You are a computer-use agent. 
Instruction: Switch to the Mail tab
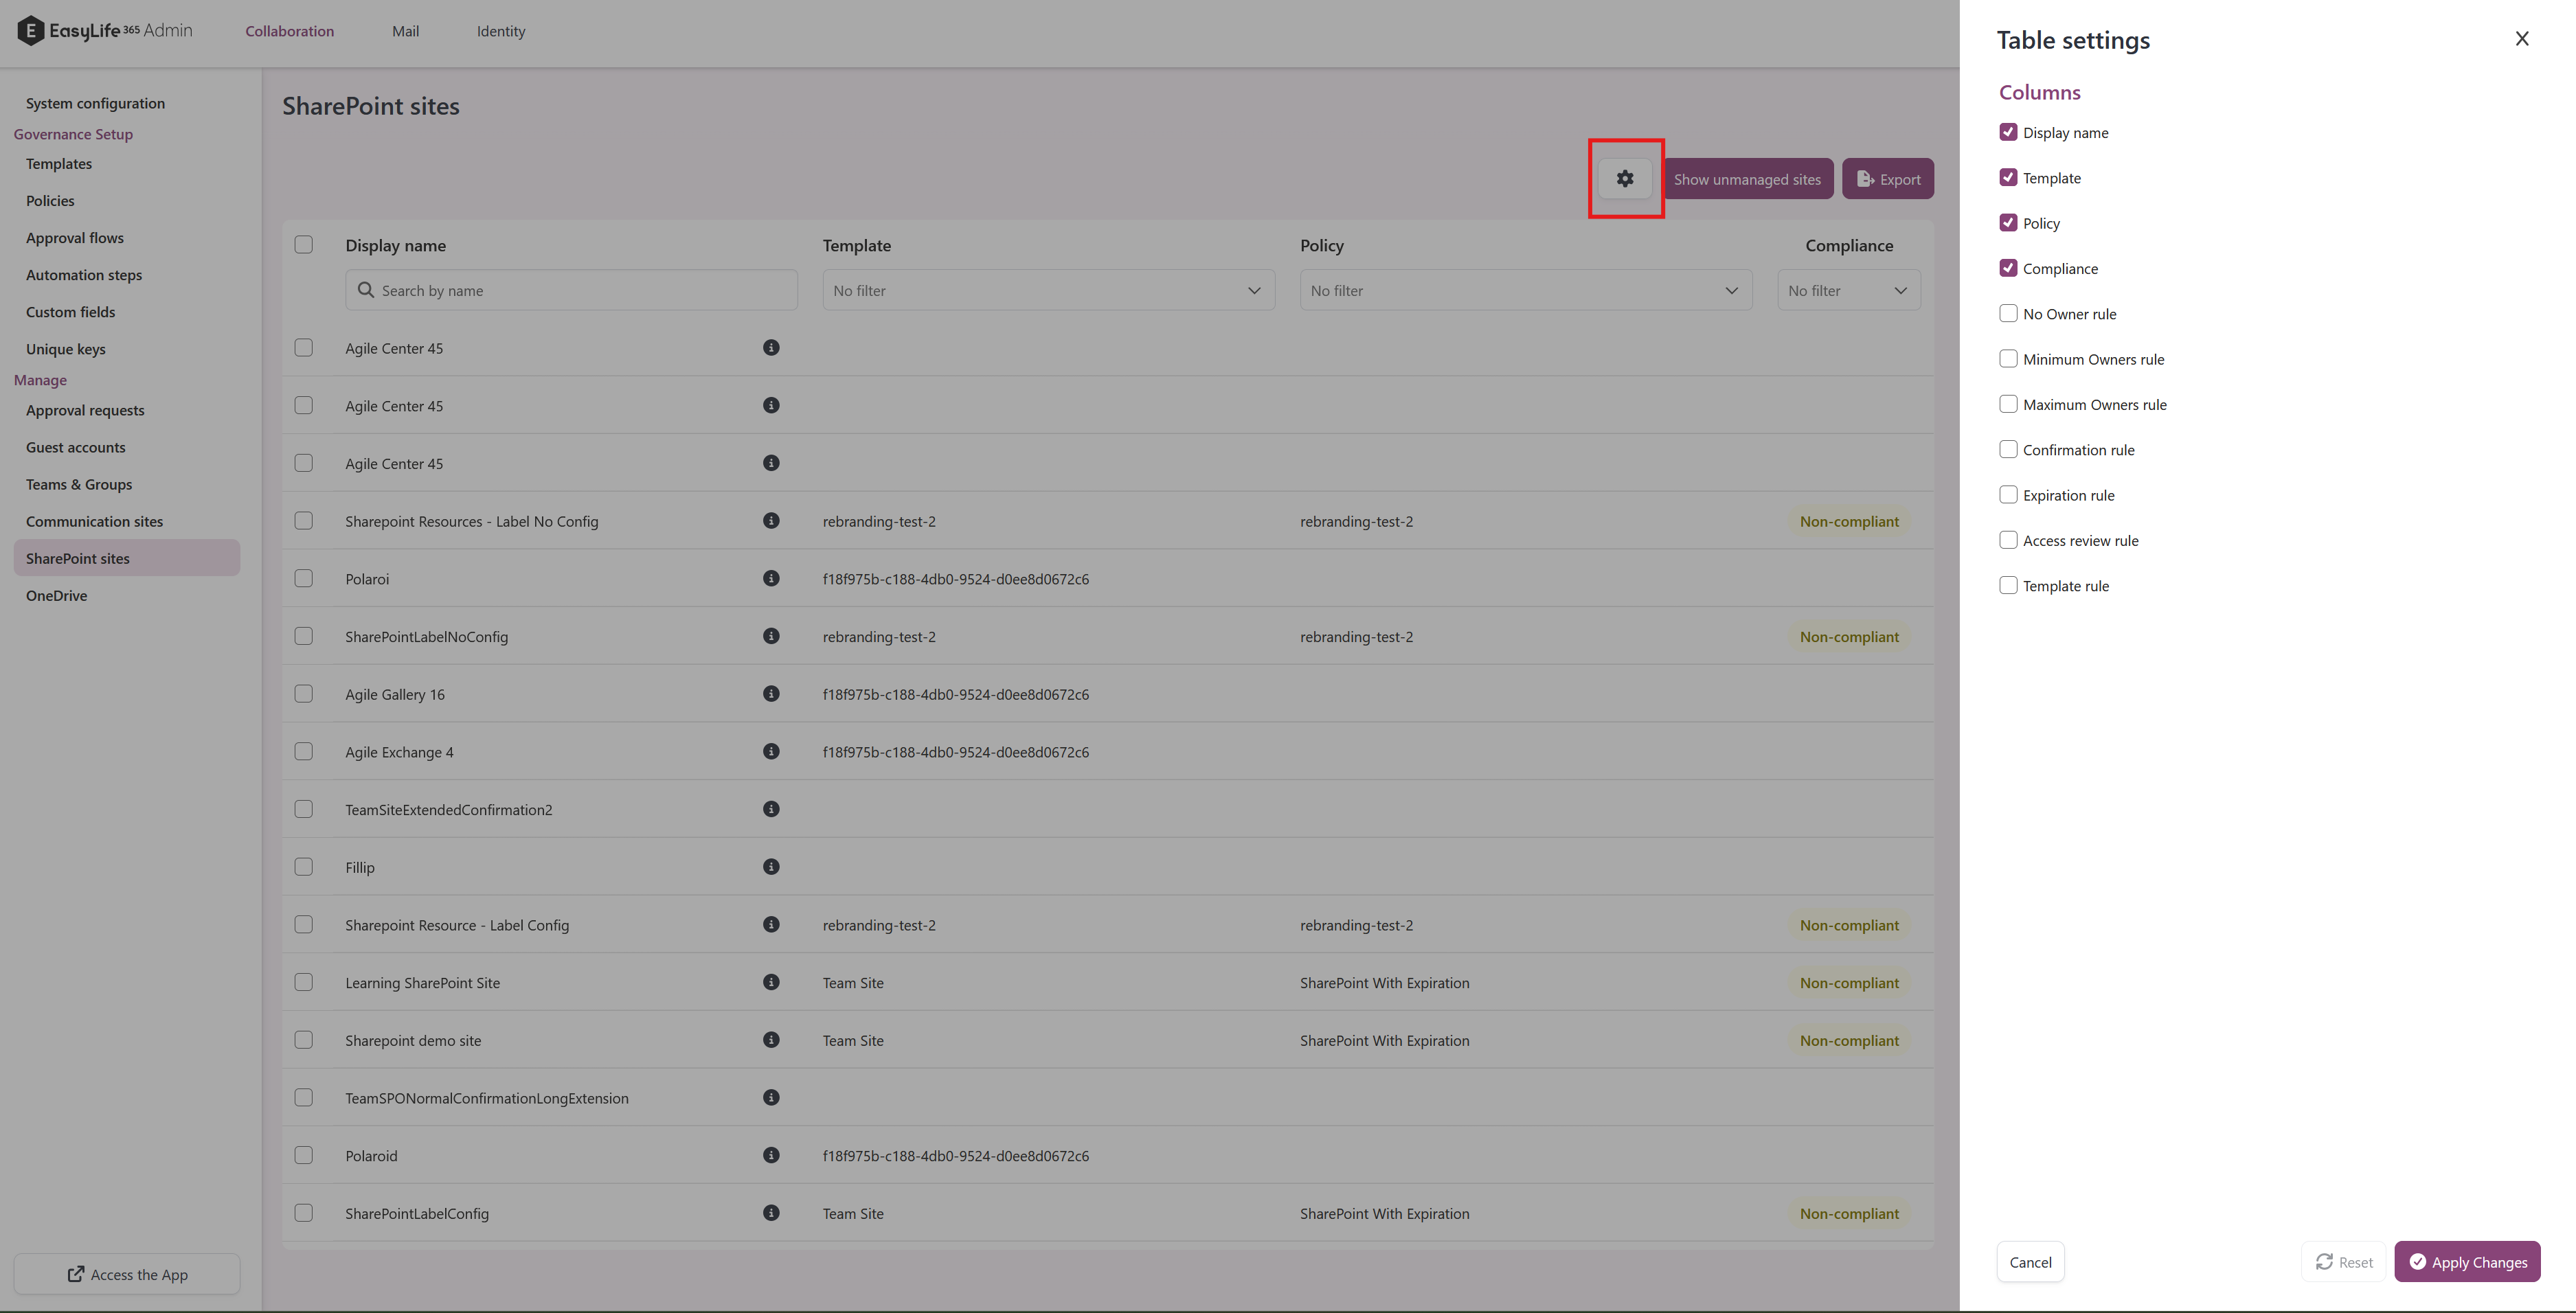coord(405,31)
